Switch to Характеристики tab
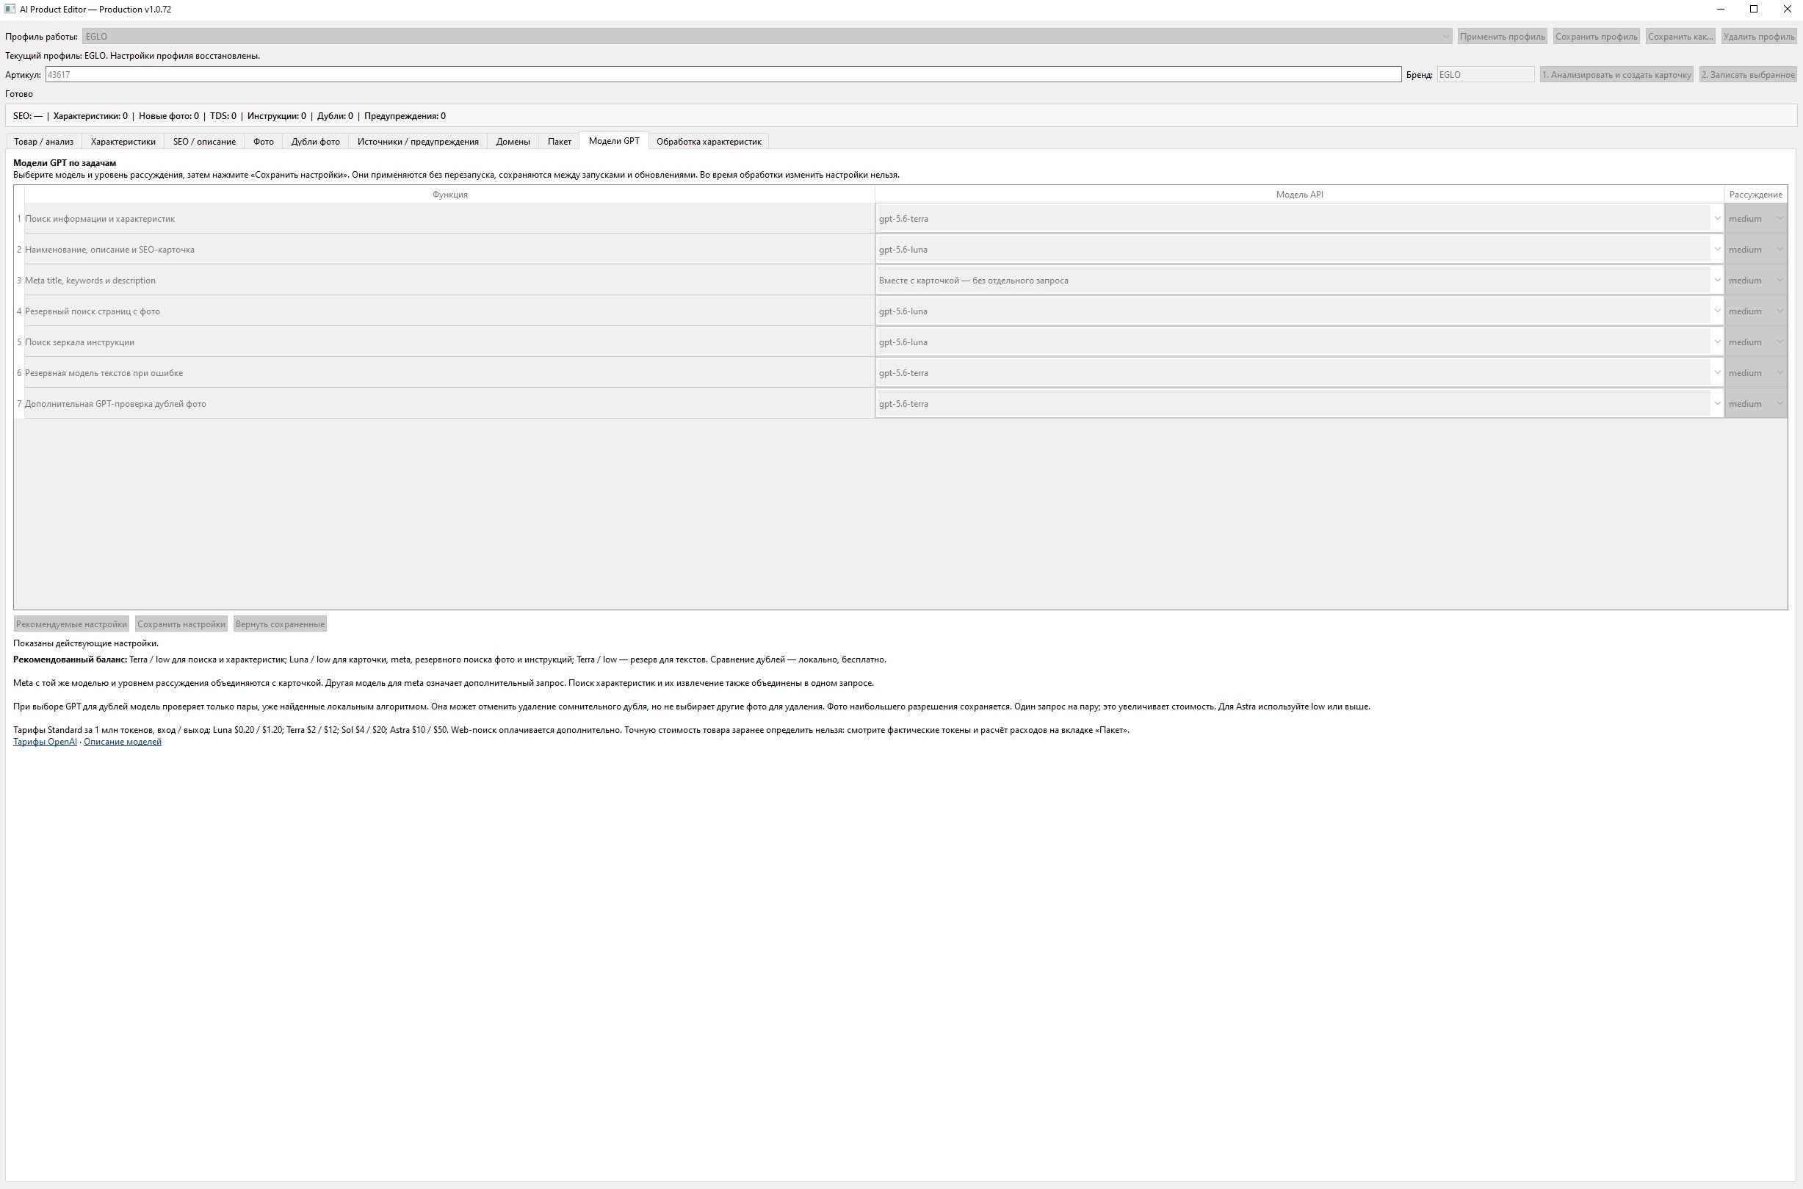The width and height of the screenshot is (1803, 1189). [123, 142]
